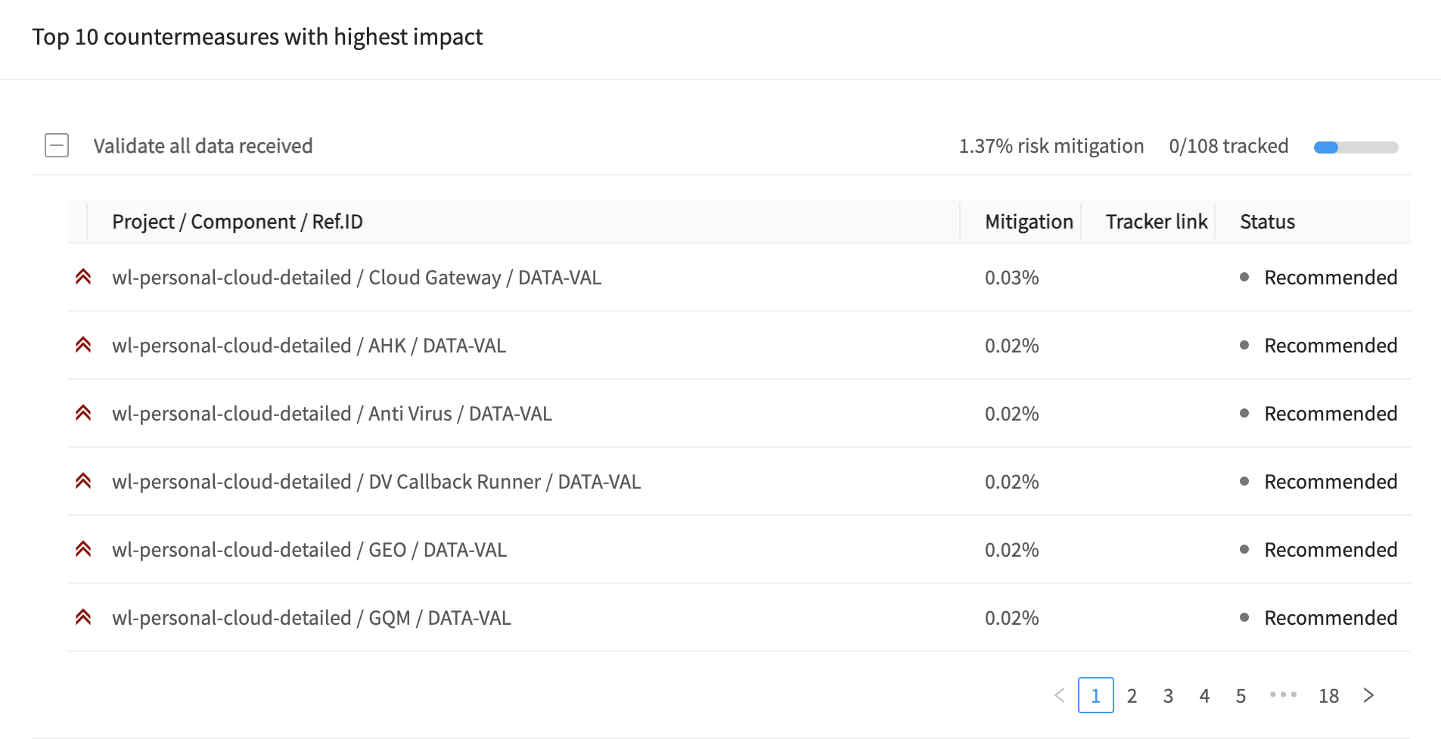Click priority icon for GEO row
Image resolution: width=1441 pixels, height=739 pixels.
tap(83, 549)
